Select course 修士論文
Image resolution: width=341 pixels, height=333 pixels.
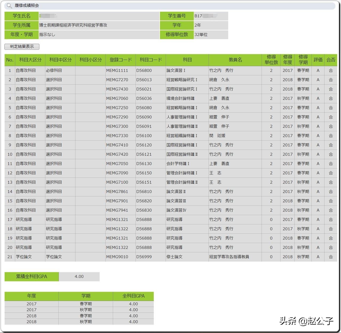click(174, 257)
